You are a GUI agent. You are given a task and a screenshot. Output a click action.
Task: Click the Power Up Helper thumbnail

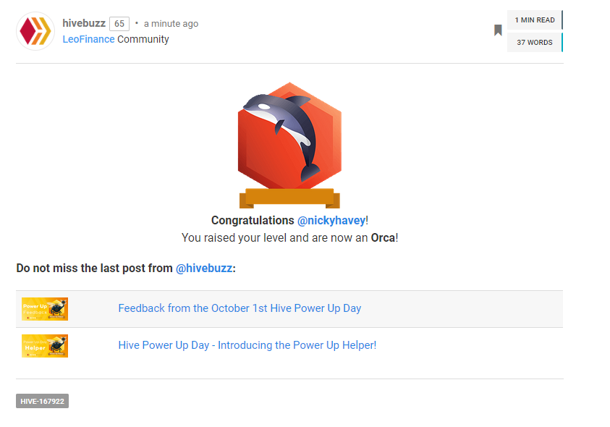(x=45, y=346)
